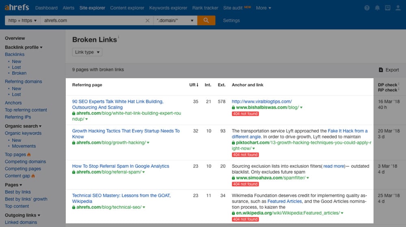406x227 pixels.
Task: Open Organic keywords in the sidebar
Action: click(x=23, y=133)
